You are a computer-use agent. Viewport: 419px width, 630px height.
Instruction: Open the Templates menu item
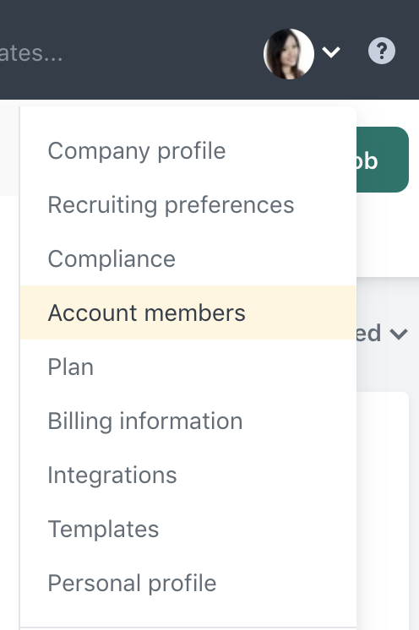(x=103, y=530)
